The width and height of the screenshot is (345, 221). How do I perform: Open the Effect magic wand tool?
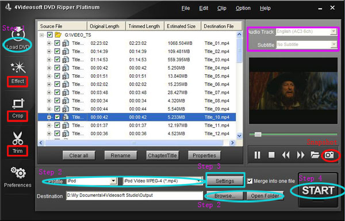click(18, 68)
